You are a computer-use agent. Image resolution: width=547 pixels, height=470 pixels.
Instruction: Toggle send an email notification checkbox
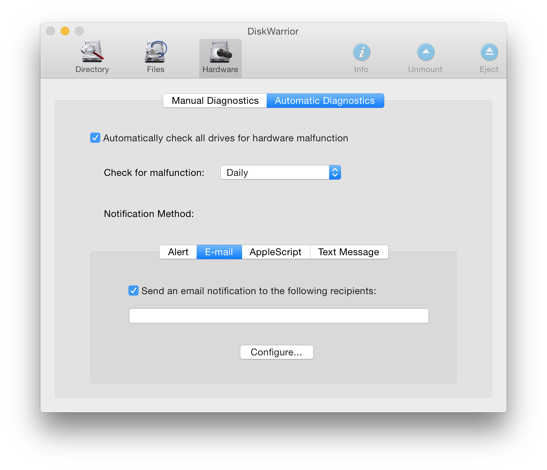pos(134,291)
